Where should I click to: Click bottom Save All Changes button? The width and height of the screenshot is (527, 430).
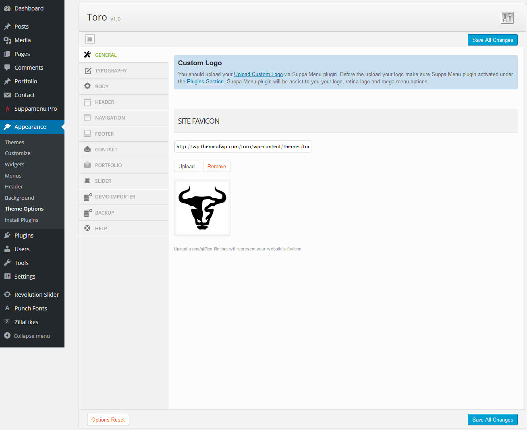(493, 420)
